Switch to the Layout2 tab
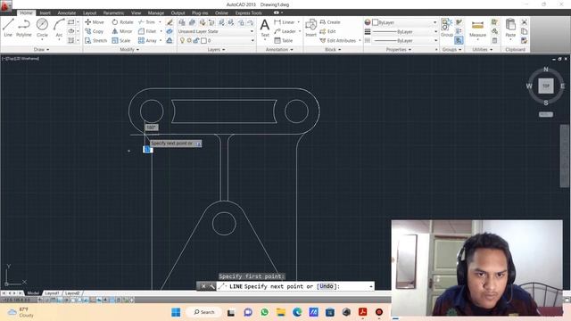 pyautogui.click(x=72, y=293)
